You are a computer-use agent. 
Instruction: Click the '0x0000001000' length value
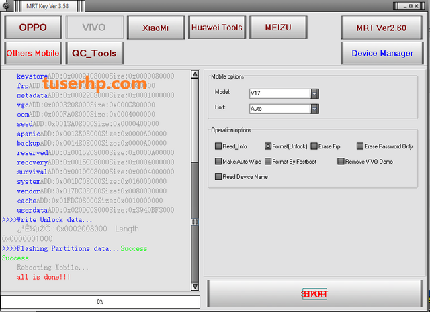pos(27,239)
